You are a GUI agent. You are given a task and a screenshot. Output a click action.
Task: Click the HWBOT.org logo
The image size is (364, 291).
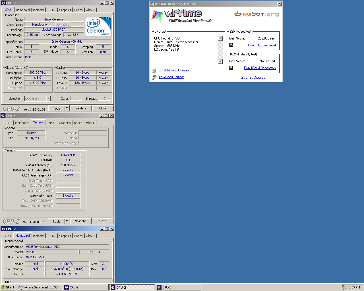(256, 14)
